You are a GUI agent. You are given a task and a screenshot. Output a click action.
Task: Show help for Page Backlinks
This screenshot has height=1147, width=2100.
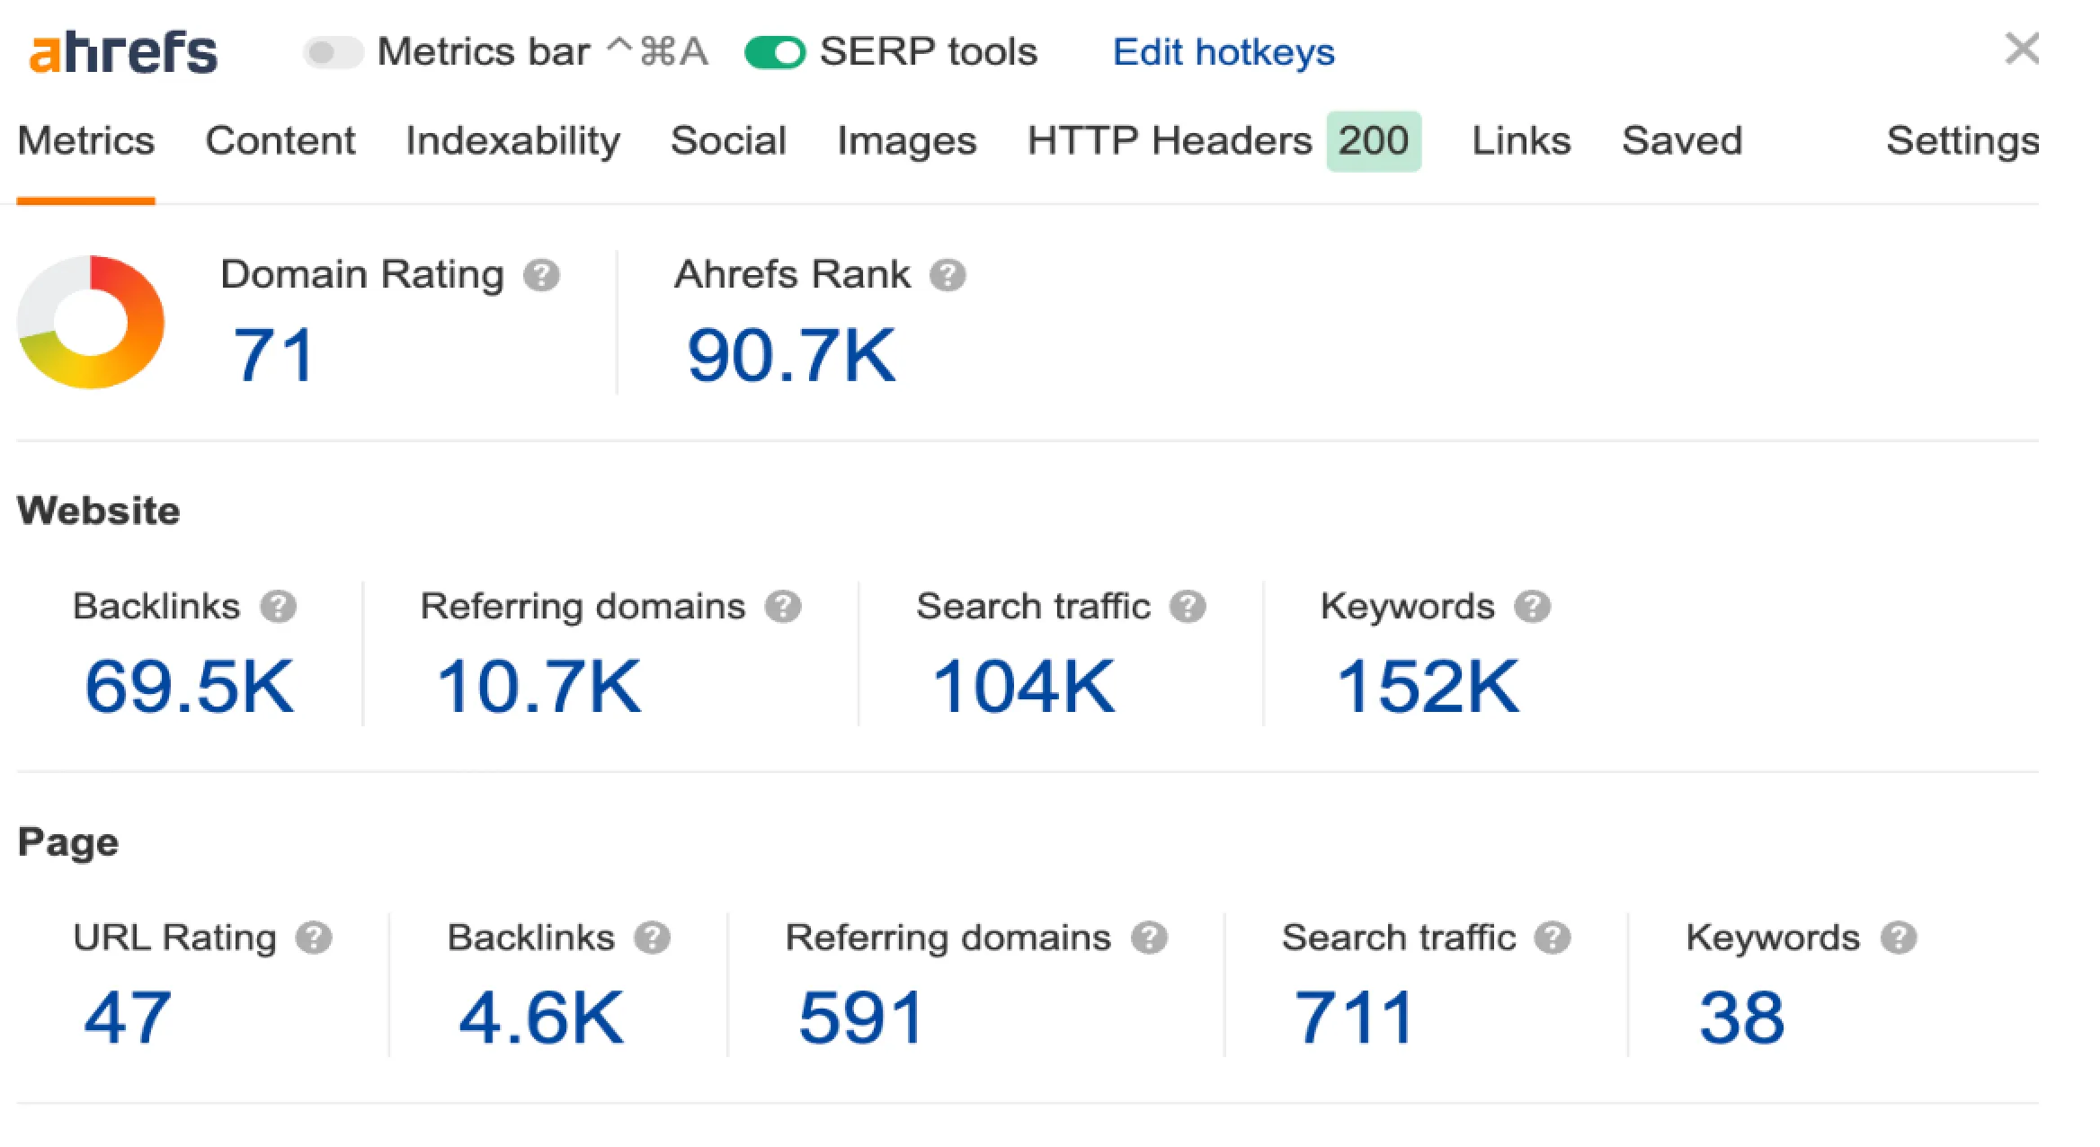pos(652,938)
